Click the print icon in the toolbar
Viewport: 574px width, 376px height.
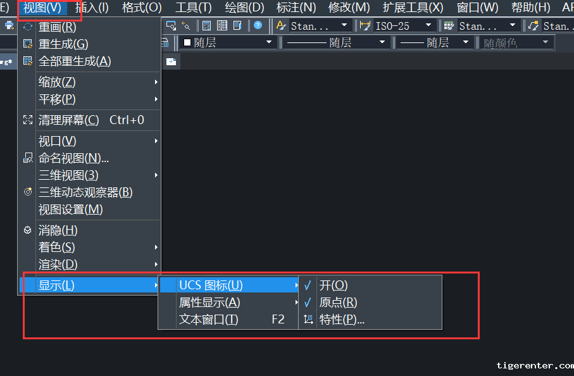coord(9,25)
